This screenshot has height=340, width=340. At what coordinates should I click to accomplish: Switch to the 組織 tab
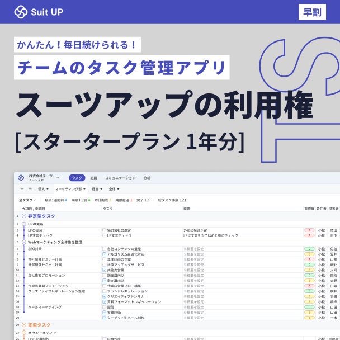coord(93,178)
